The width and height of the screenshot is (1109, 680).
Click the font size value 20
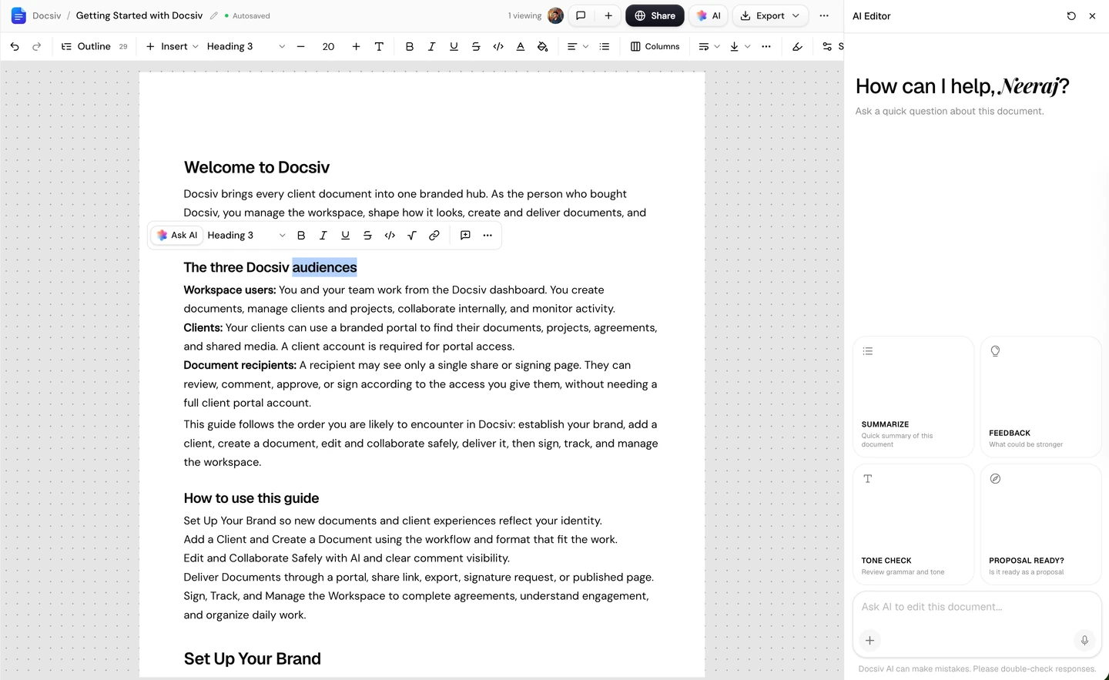pos(328,46)
